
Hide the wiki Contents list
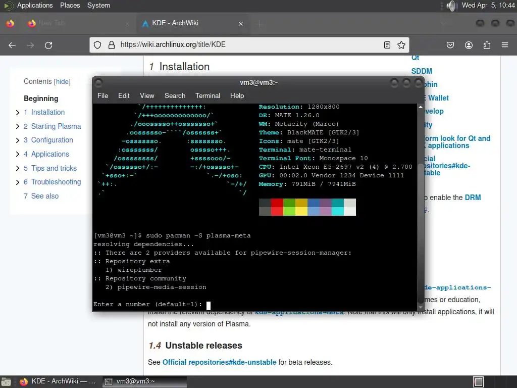pos(62,81)
